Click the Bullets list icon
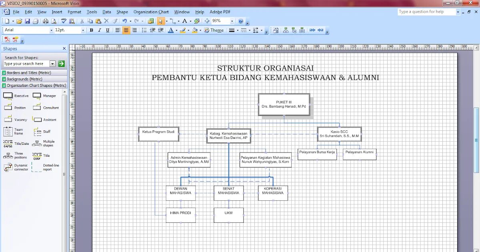480x252 pixels. tap(144, 30)
